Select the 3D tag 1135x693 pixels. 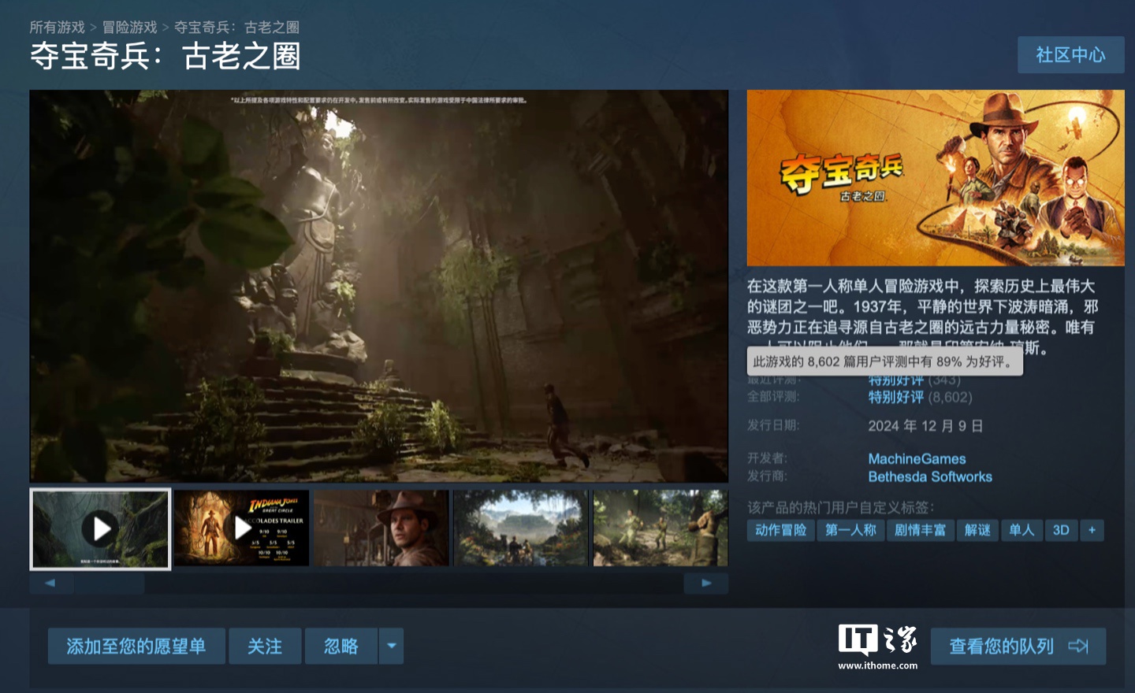[1061, 530]
